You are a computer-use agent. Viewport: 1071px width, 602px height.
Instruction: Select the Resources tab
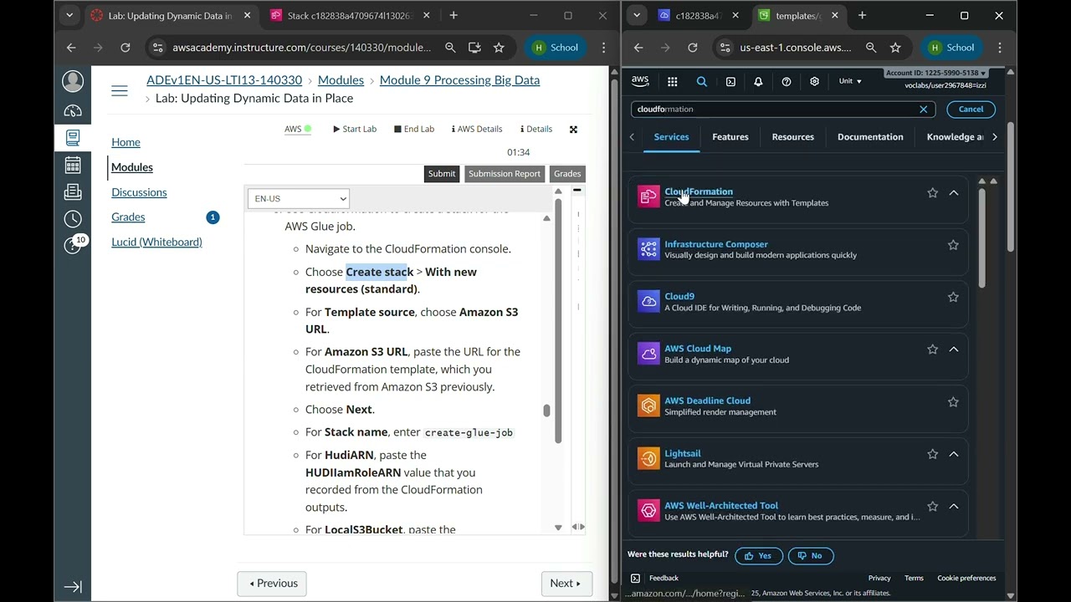[x=792, y=137]
